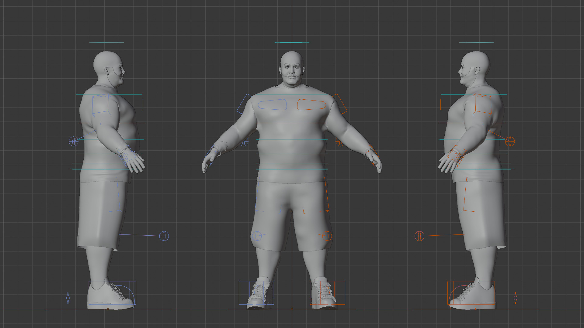Select orange foot box control in right side view
This screenshot has height=328, width=584.
click(x=471, y=293)
